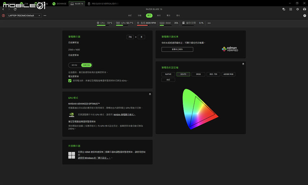Click the 筆電色彩設定檔 section heading

pyautogui.click(x=170, y=68)
